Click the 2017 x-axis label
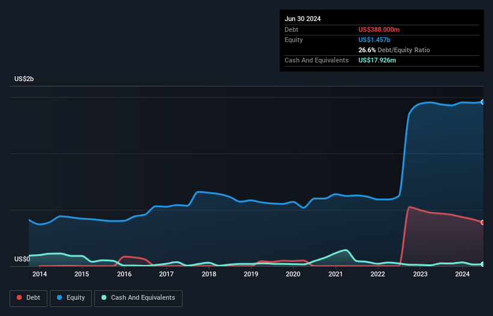 pos(166,274)
